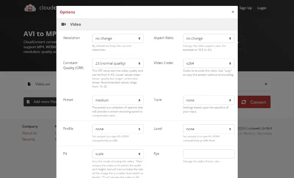Open the Tune dropdown
This screenshot has width=294, height=178.
click(208, 100)
